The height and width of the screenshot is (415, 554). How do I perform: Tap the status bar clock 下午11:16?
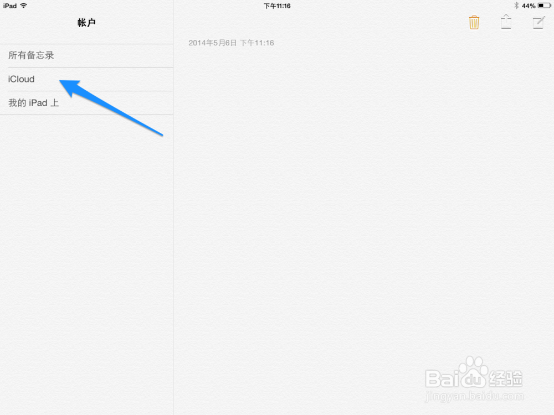coord(277,6)
